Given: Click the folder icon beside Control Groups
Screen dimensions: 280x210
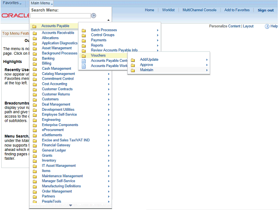Looking at the screenshot, I should (84, 35).
